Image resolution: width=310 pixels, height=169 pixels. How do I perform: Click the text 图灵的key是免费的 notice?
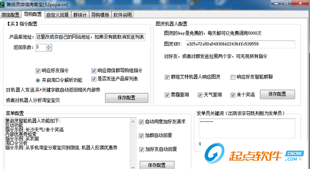click(x=213, y=33)
